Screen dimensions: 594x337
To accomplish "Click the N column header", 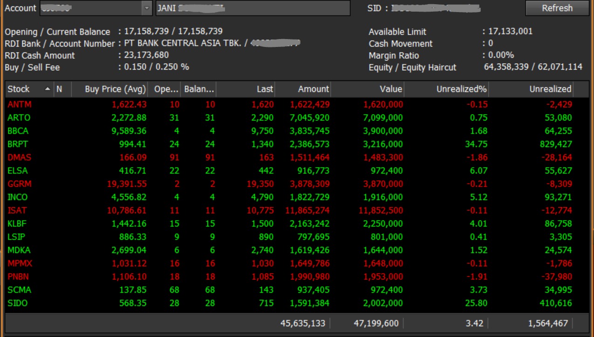I will click(59, 89).
